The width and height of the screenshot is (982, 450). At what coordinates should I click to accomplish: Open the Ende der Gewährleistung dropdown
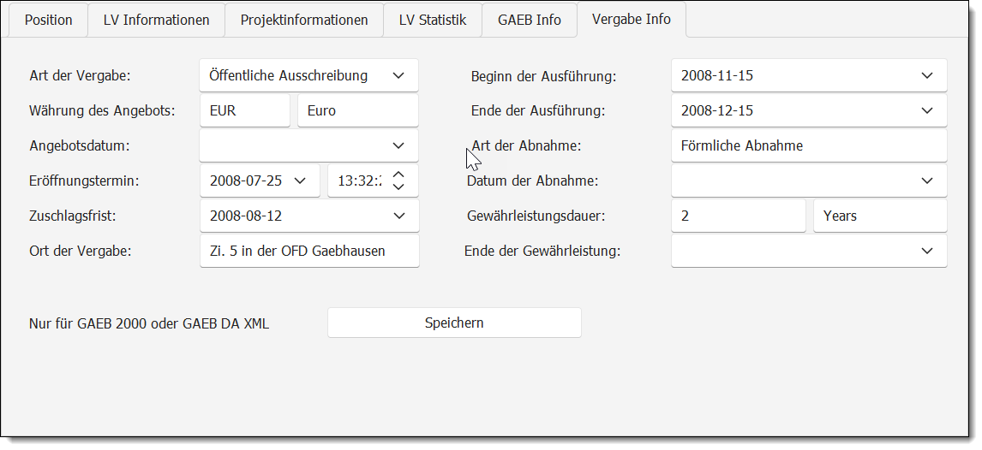pyautogui.click(x=926, y=251)
